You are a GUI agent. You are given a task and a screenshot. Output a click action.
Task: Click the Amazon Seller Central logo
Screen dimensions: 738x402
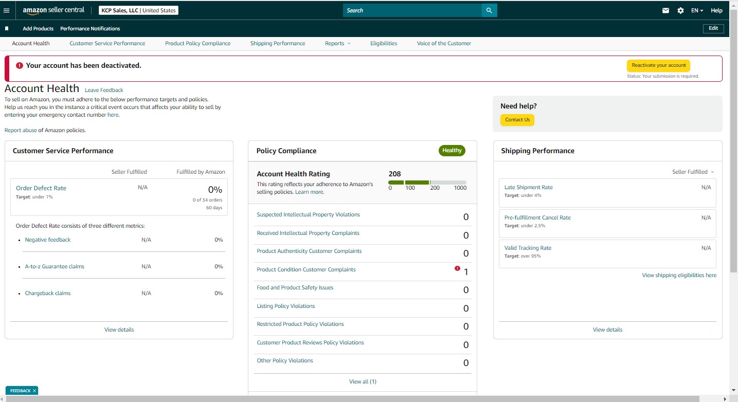click(x=53, y=10)
